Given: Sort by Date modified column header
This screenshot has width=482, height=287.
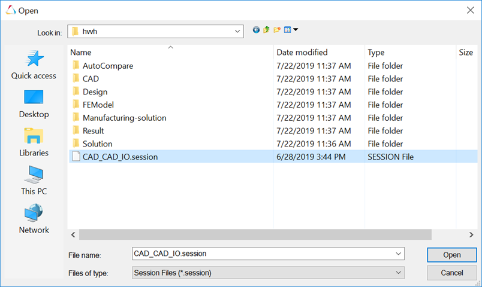Looking at the screenshot, I should tap(302, 53).
